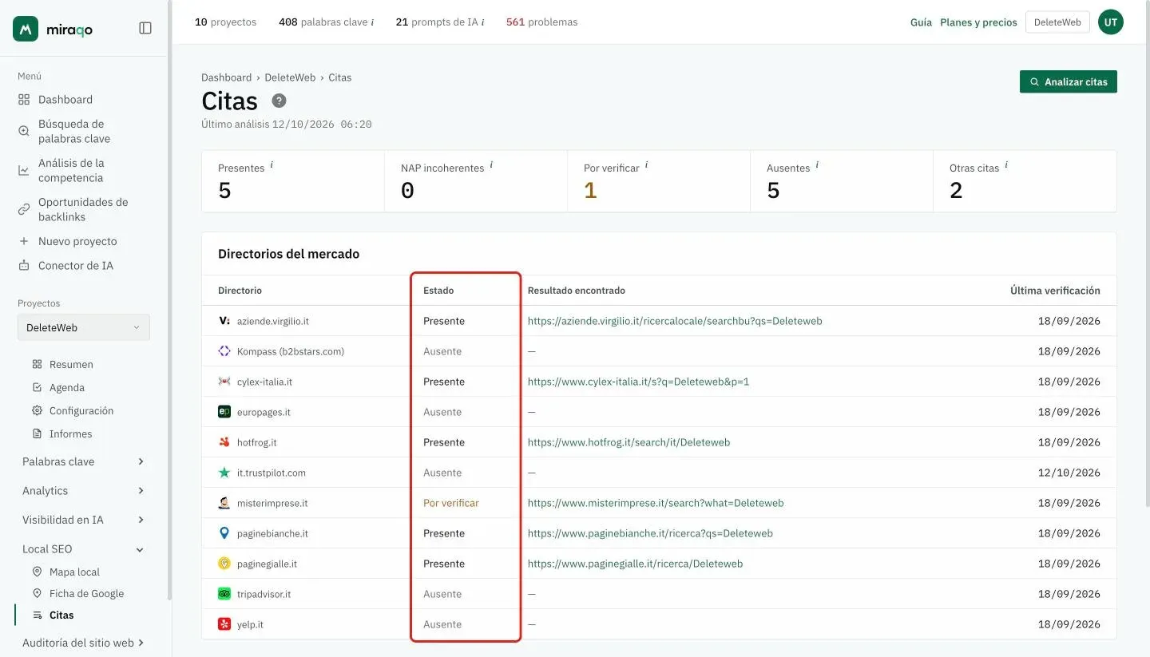The width and height of the screenshot is (1150, 657).
Task: Click the yelp.it red logo icon
Action: click(224, 624)
